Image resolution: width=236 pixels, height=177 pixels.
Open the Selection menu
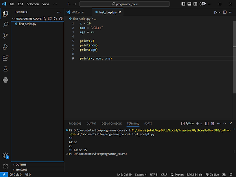[x=33, y=4]
